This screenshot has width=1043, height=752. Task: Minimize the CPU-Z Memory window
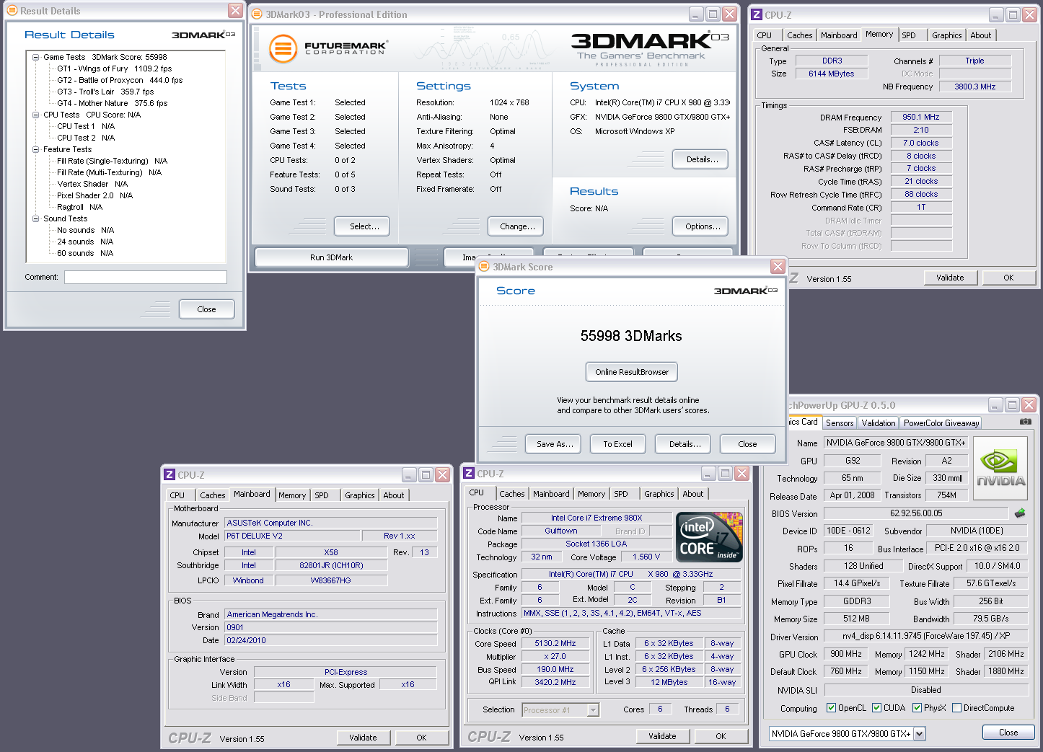click(996, 14)
